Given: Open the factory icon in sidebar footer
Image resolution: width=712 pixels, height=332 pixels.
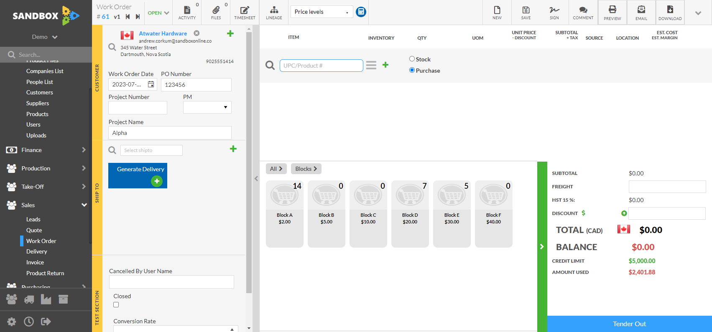Looking at the screenshot, I should pos(46,299).
